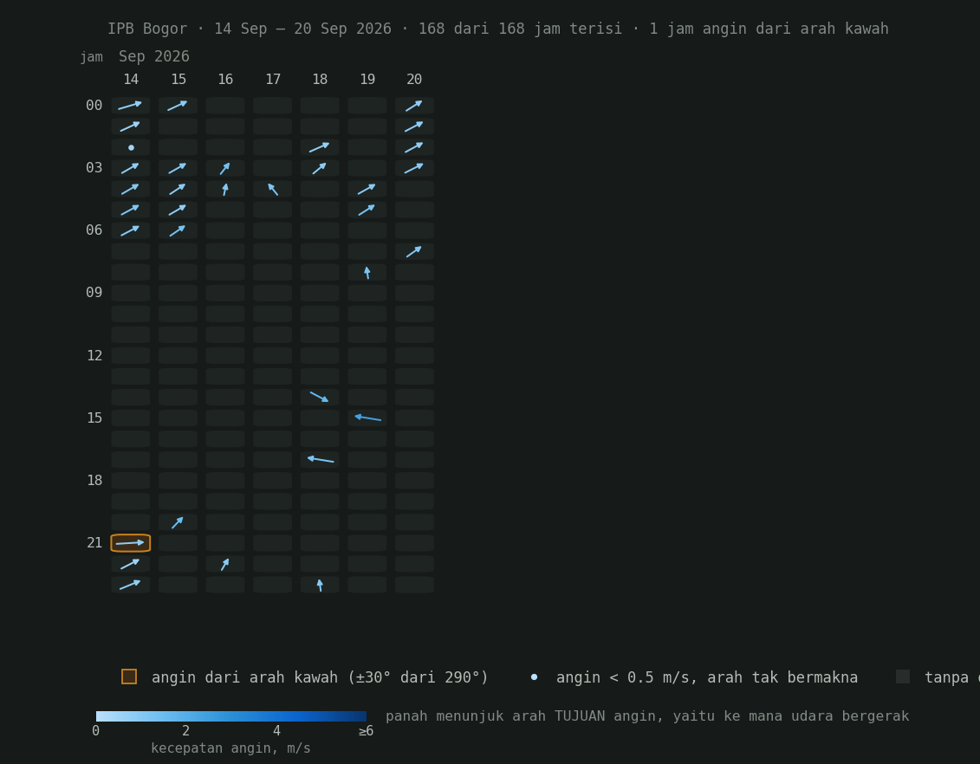Click the '03' hour row label
The width and height of the screenshot is (980, 764).
94,168
